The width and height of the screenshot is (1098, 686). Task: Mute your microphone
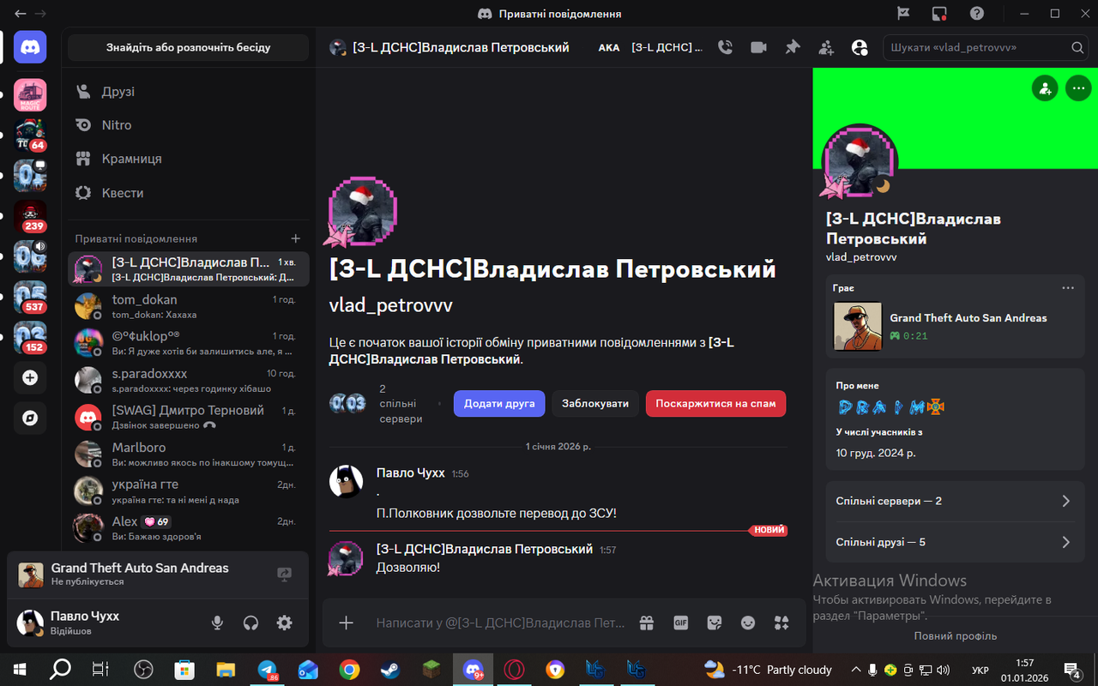(217, 623)
